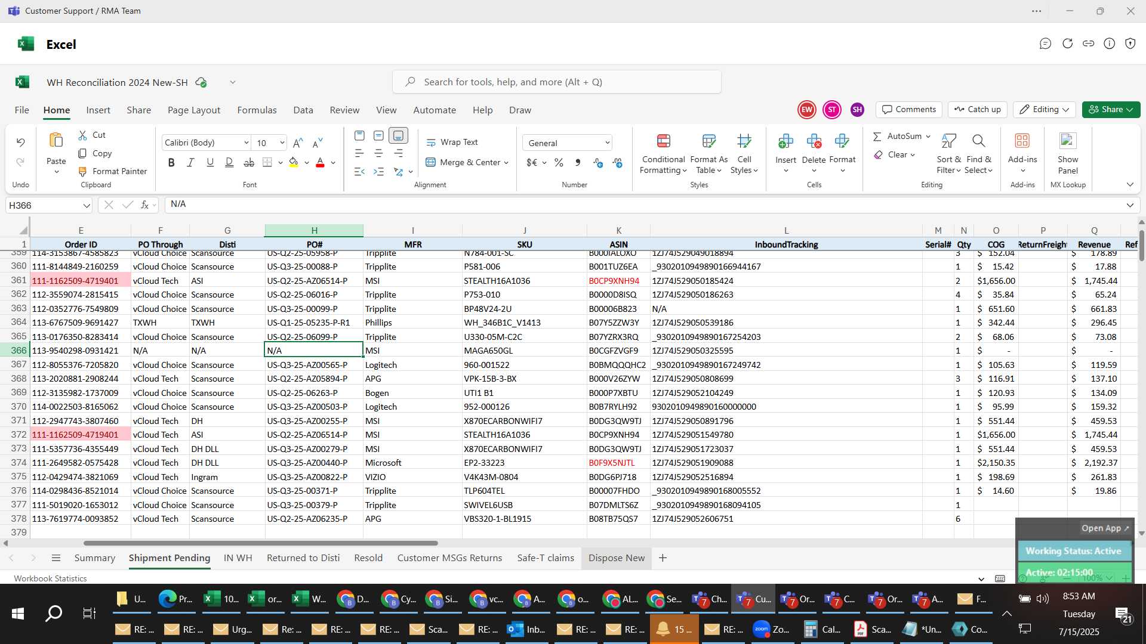
Task: Click the Comments button
Action: pyautogui.click(x=909, y=110)
